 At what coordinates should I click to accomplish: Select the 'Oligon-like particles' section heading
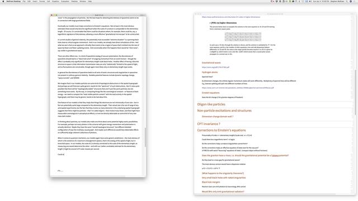coord(211,104)
